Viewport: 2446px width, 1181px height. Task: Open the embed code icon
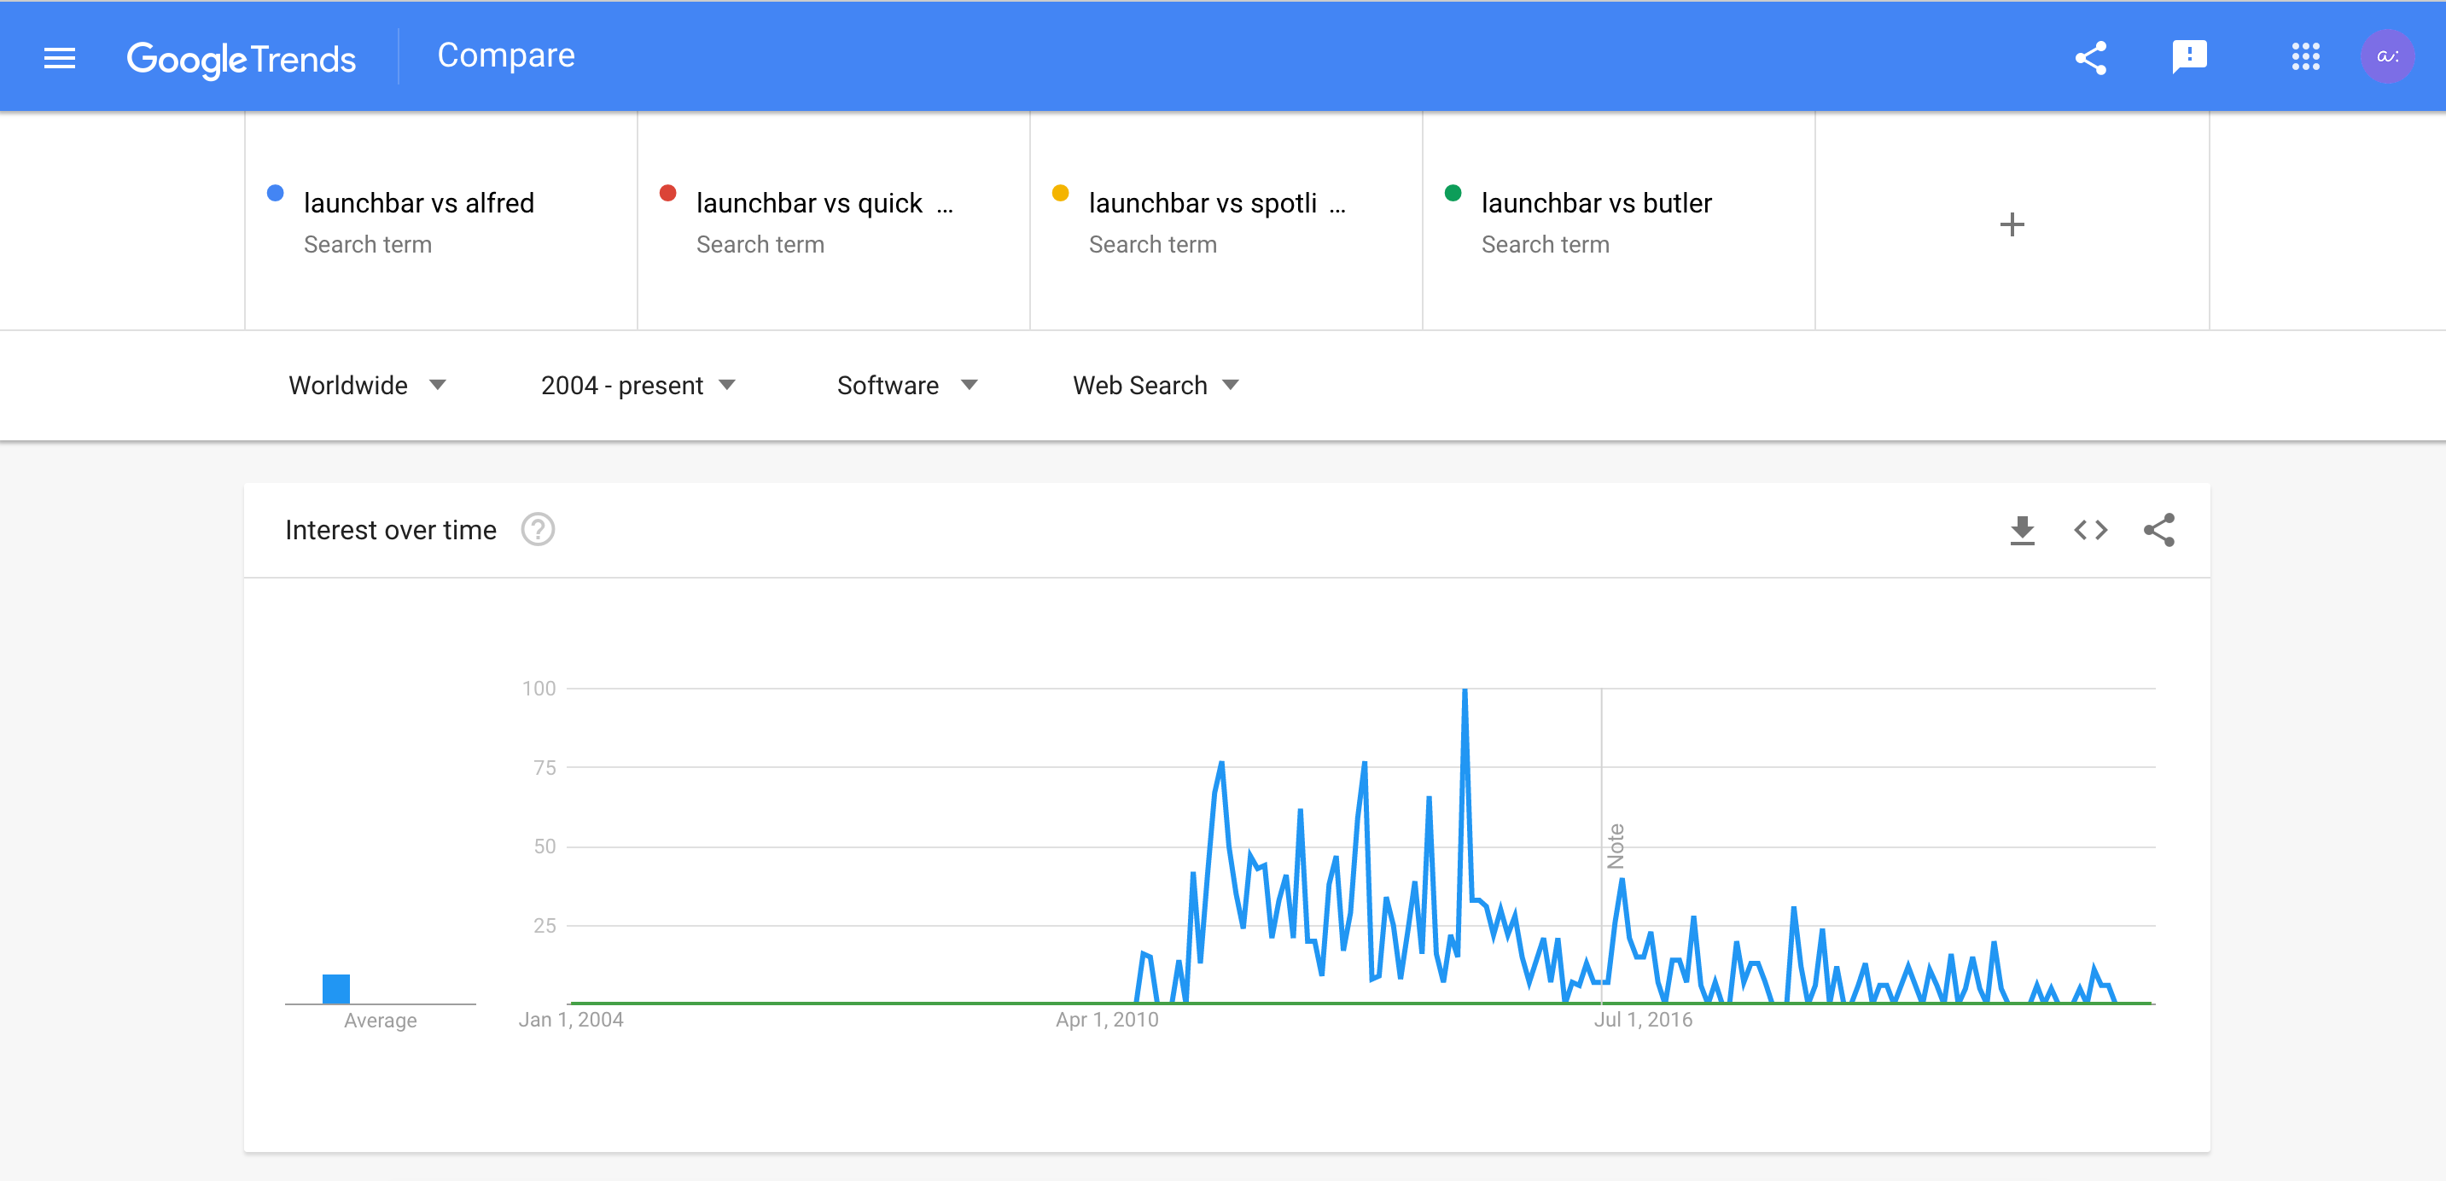coord(2090,530)
